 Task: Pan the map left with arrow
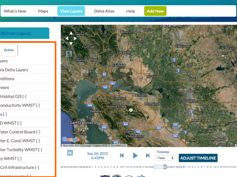[67, 38]
